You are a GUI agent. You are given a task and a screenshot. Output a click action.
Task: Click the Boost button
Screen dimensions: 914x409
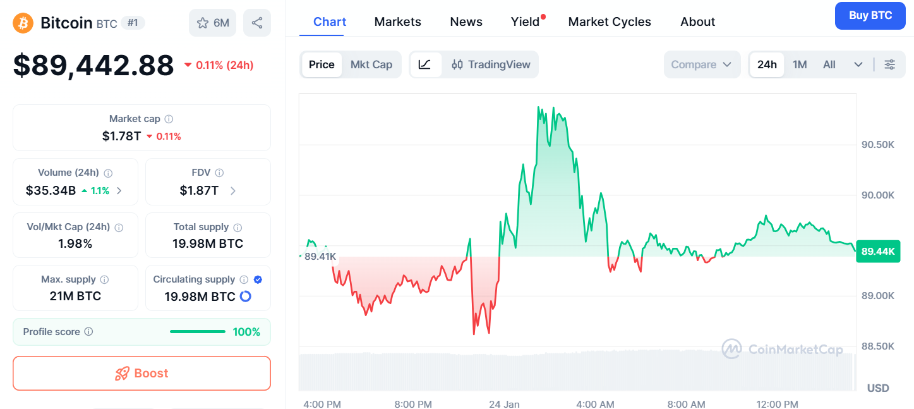(x=141, y=373)
